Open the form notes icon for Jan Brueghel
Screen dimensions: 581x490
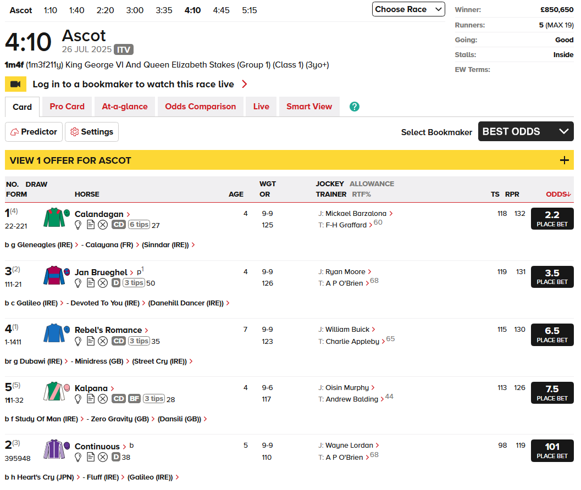90,282
